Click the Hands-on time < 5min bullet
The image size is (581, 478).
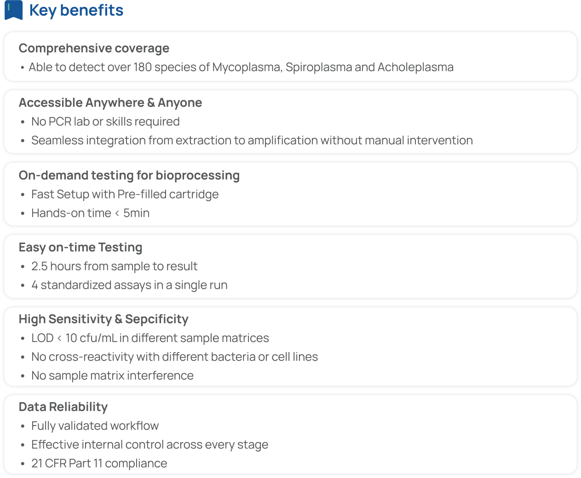pos(90,213)
